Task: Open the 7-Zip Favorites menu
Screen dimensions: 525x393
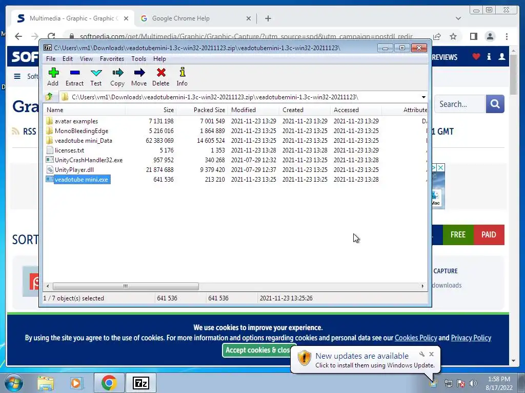Action: 112,59
